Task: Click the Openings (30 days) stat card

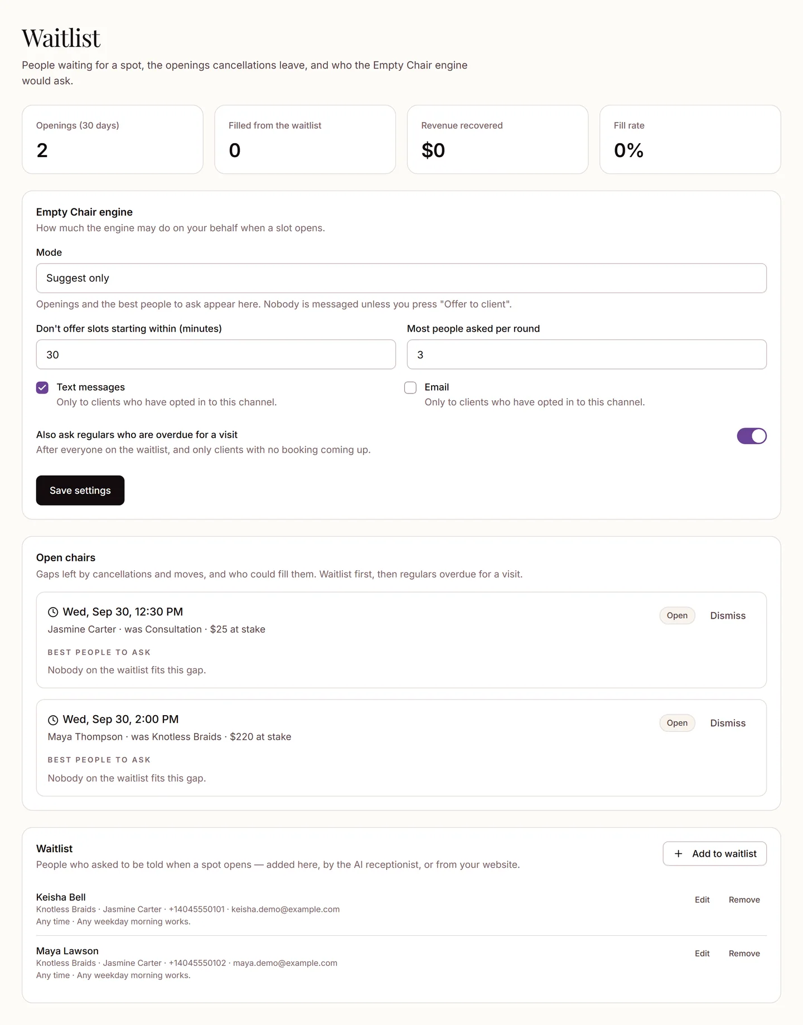Action: tap(113, 139)
